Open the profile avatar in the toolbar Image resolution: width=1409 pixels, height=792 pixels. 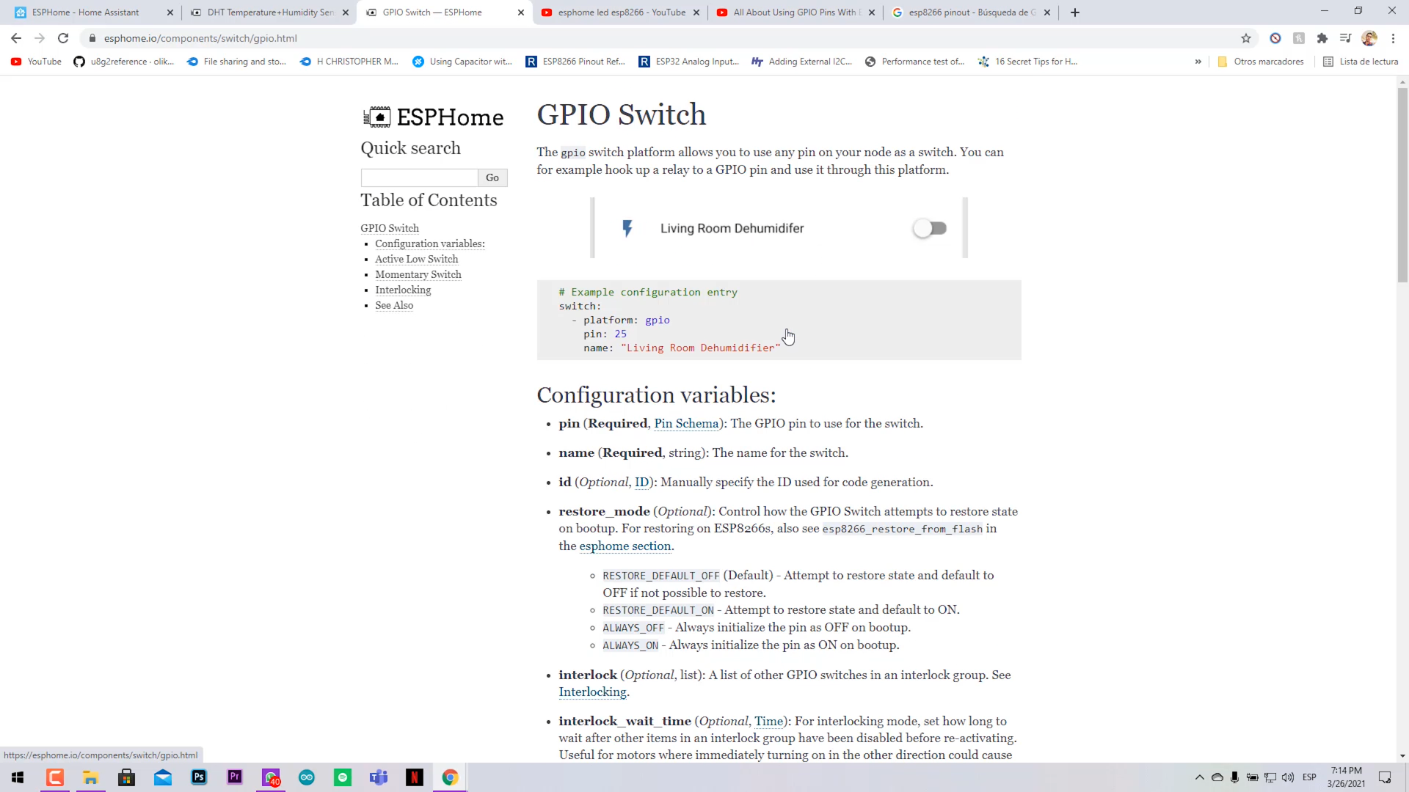pos(1369,38)
